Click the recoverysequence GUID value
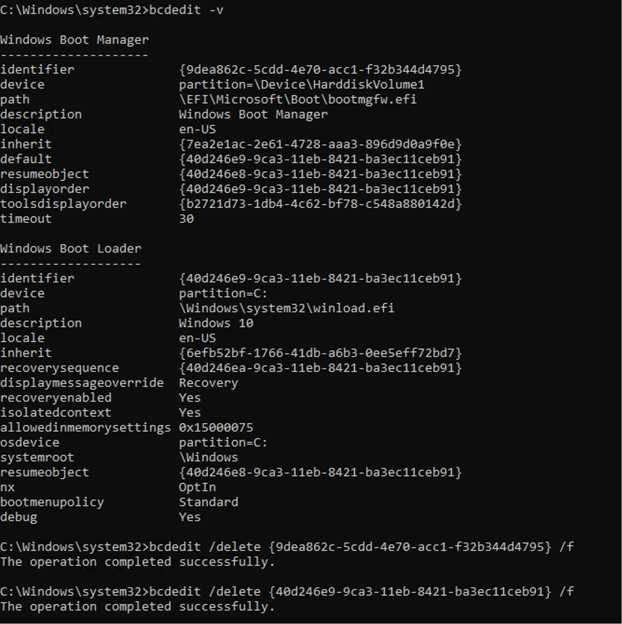This screenshot has width=622, height=624. [320, 368]
